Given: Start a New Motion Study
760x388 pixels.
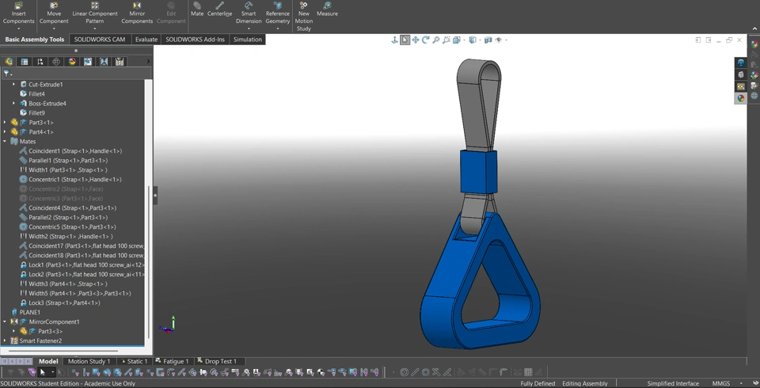Looking at the screenshot, I should click(304, 6).
